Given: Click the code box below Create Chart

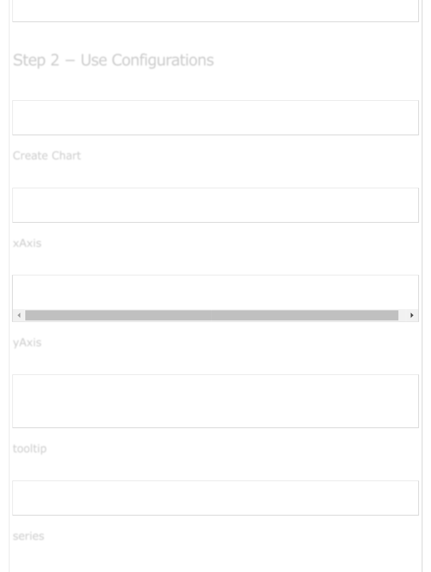Looking at the screenshot, I should click(x=215, y=205).
